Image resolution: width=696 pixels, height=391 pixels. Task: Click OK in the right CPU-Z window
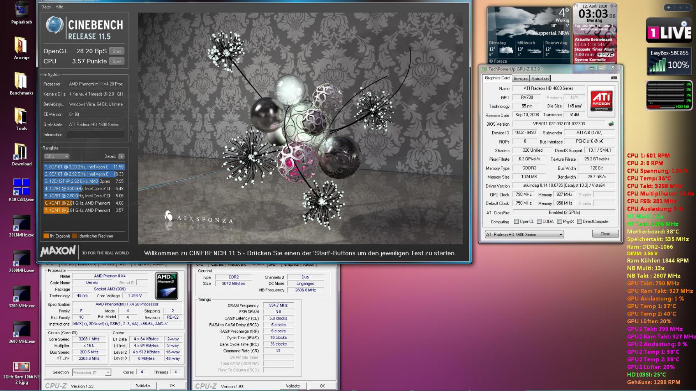click(x=322, y=386)
